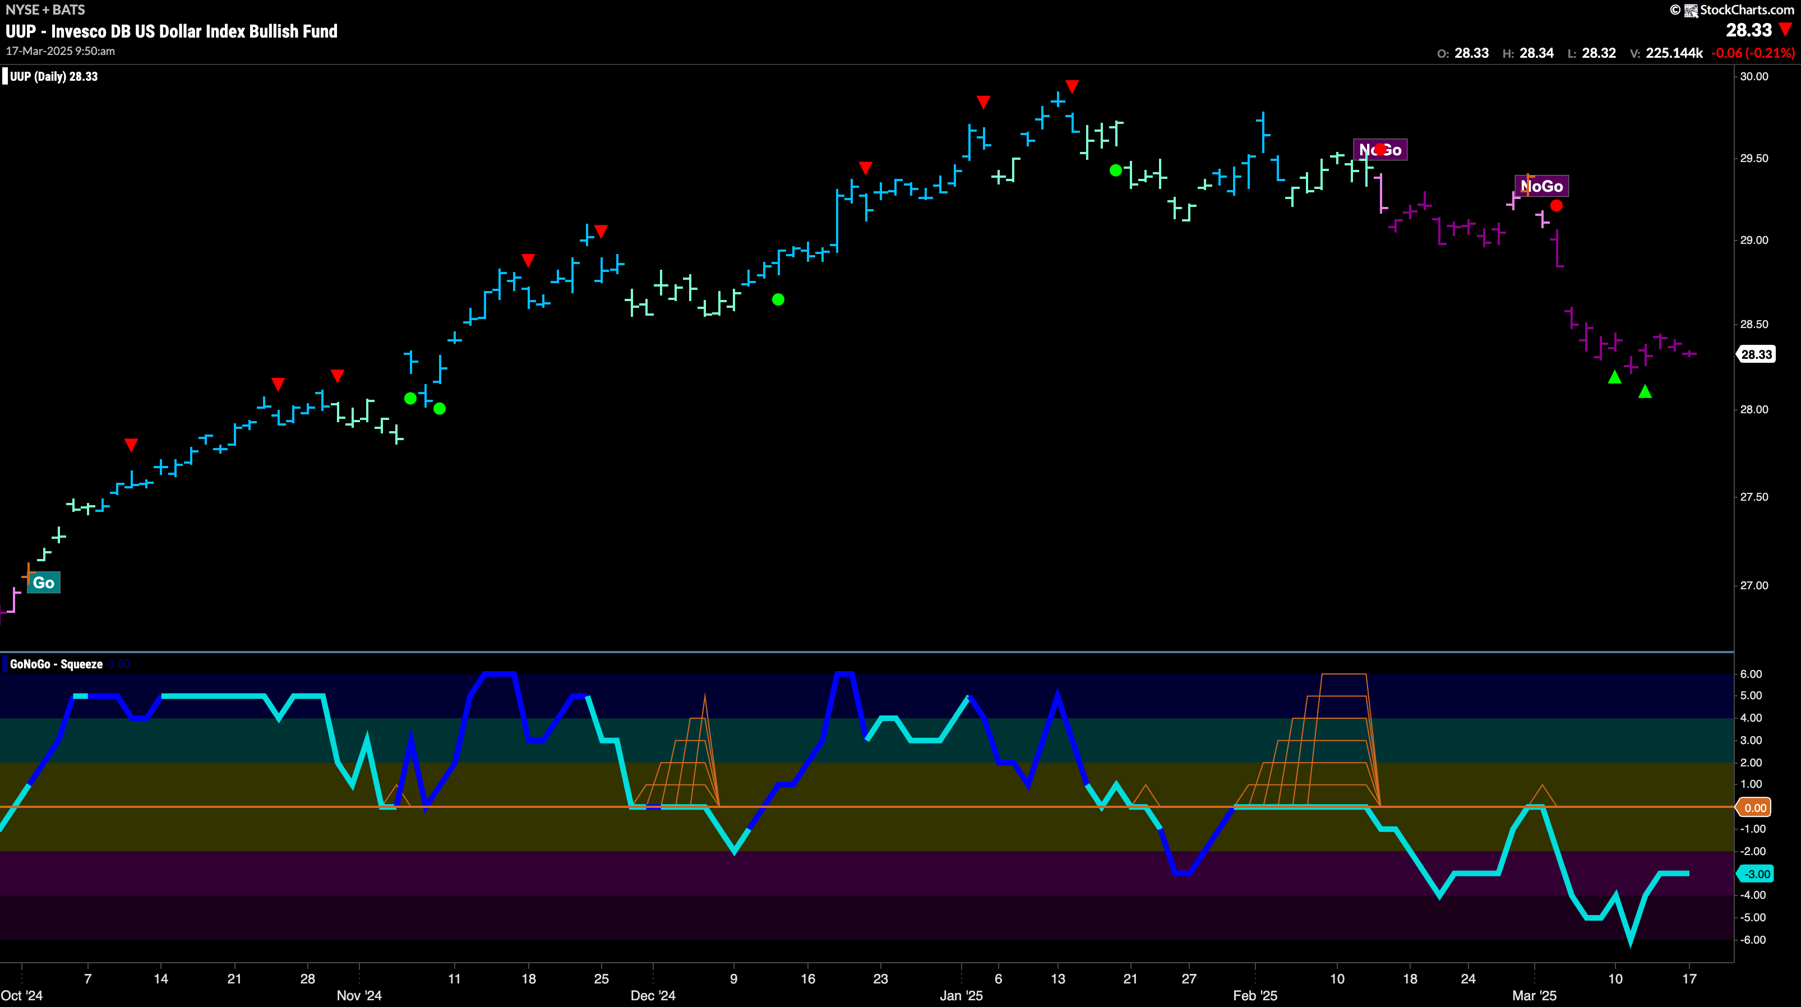Image resolution: width=1801 pixels, height=1007 pixels.
Task: Click the 27.00 price axis label
Action: click(x=1753, y=585)
